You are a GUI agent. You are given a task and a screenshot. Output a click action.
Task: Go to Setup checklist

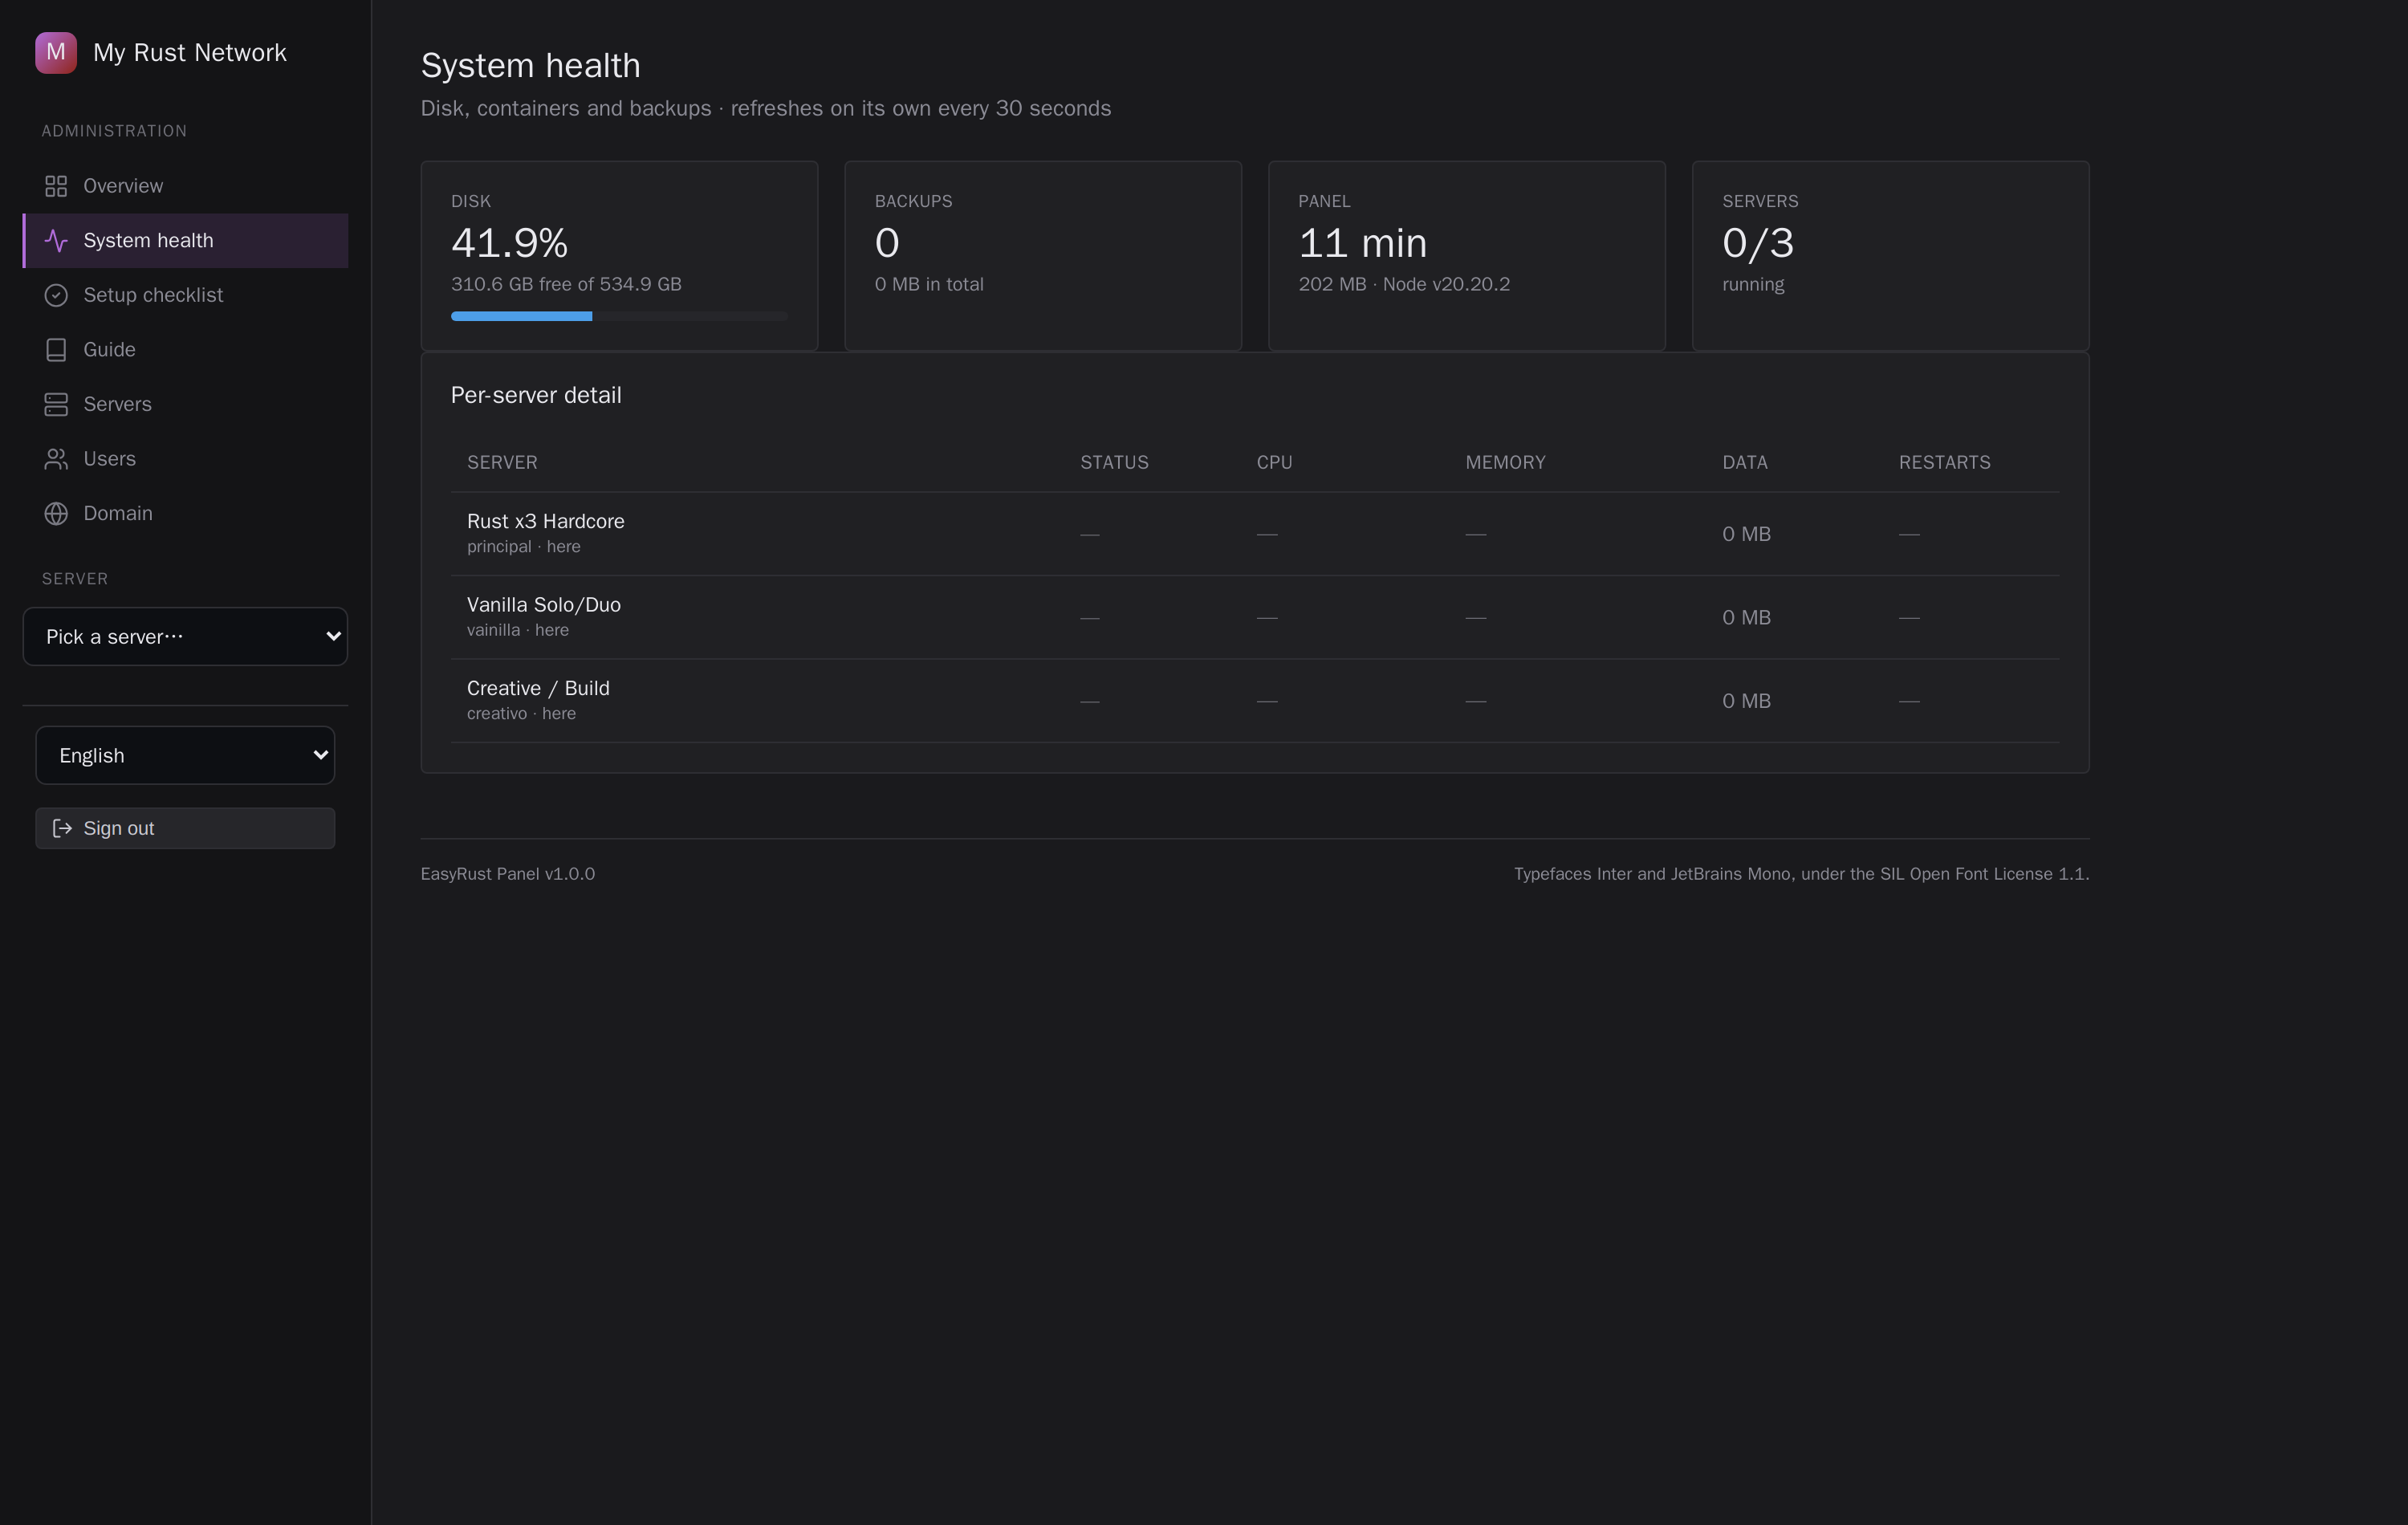(x=186, y=295)
